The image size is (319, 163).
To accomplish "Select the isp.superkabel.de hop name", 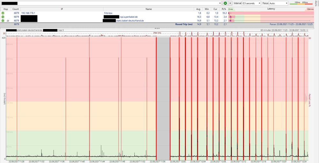I will [129, 17].
